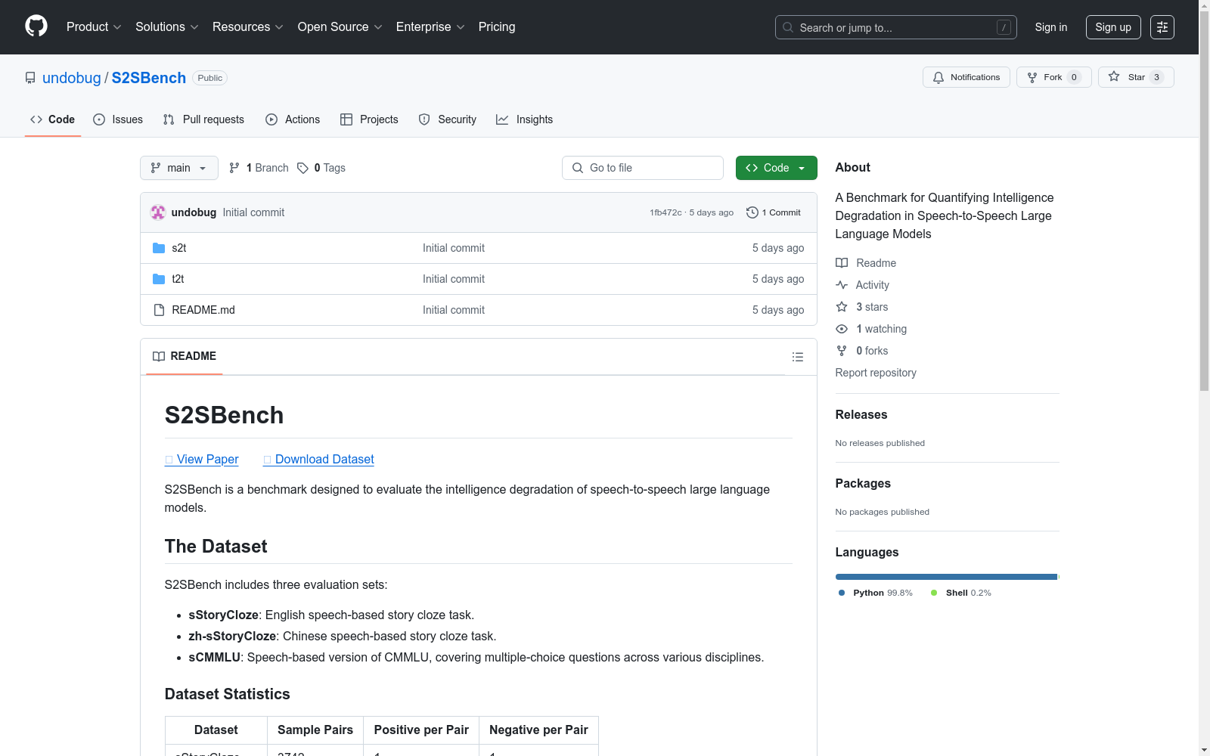Screen dimensions: 1210x756
Task: View the 0 Tags link
Action: click(321, 168)
